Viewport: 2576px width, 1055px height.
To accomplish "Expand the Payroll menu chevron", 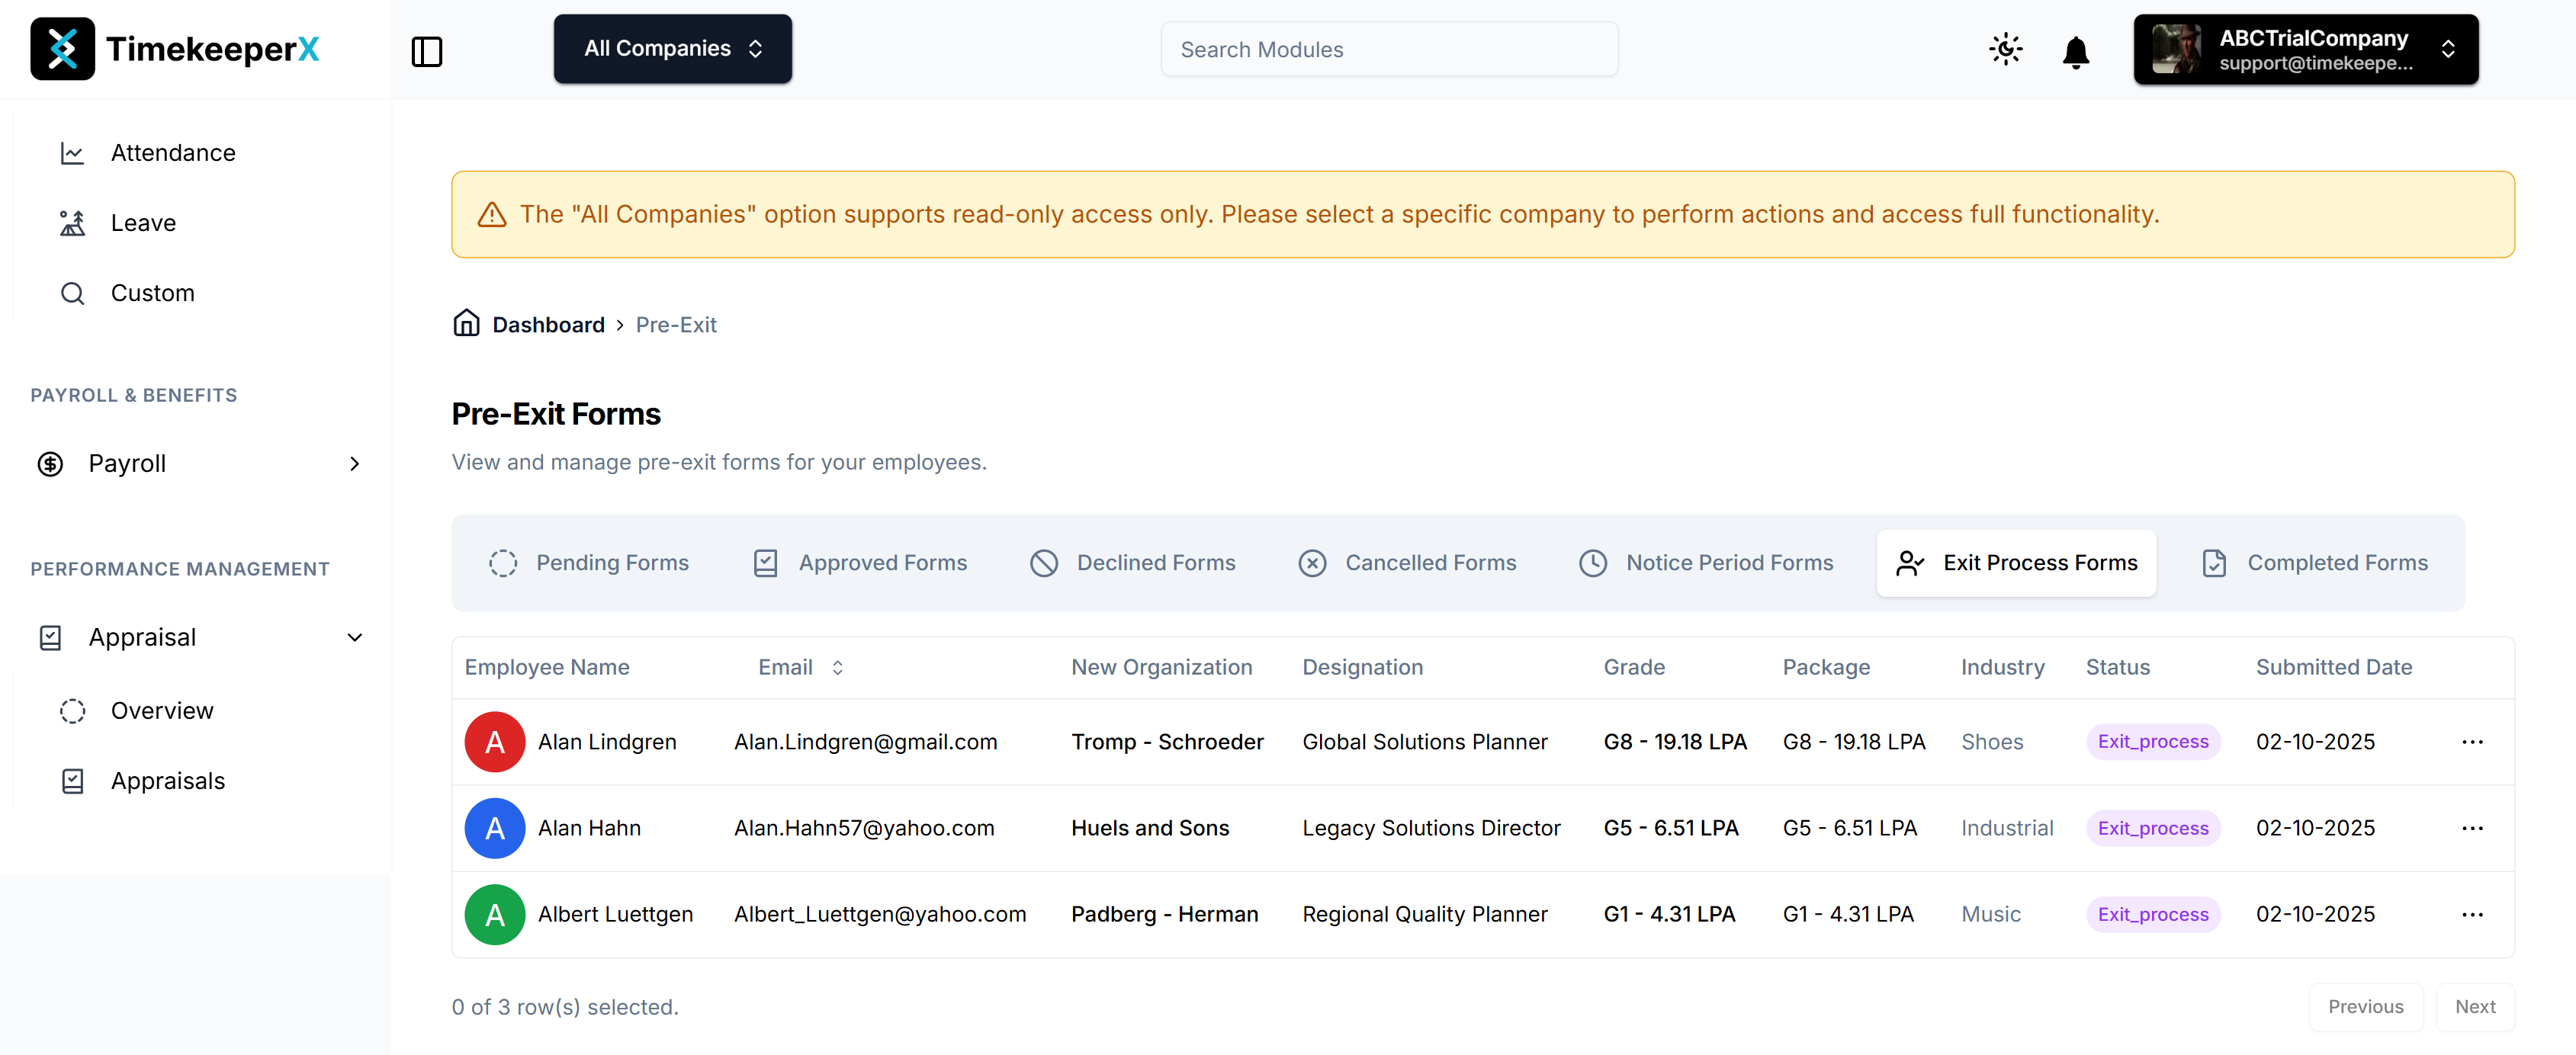I will tap(354, 464).
